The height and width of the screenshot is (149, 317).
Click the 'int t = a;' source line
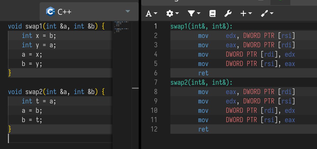[39, 101]
